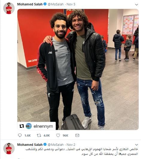Retweet the Nov 5 photo tweet
This screenshot has width=141, height=159.
pyautogui.click(x=39, y=135)
